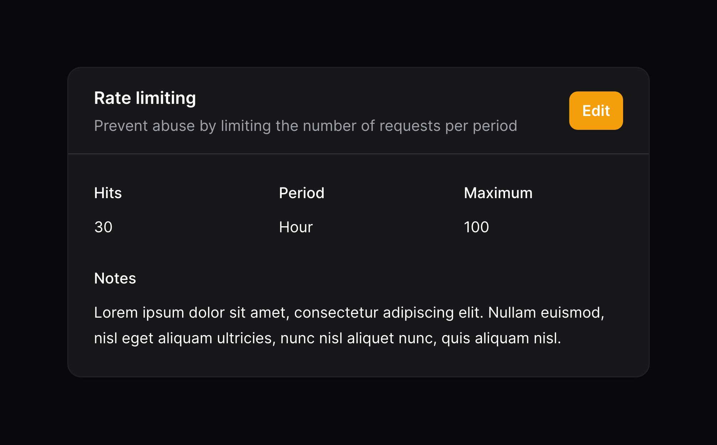Click the orange Edit button
The width and height of the screenshot is (717, 445).
click(x=596, y=111)
